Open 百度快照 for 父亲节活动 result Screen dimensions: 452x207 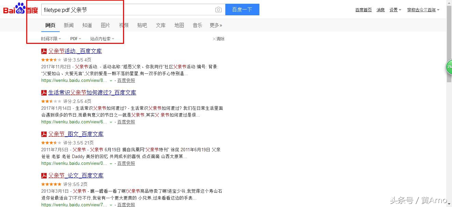[x=126, y=81]
